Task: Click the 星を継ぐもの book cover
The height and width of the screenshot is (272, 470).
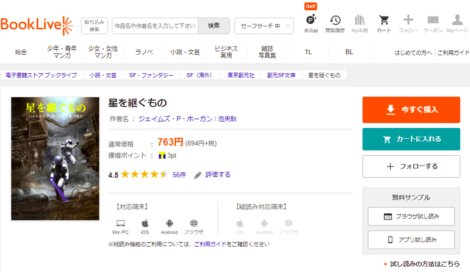Action: pos(55,159)
